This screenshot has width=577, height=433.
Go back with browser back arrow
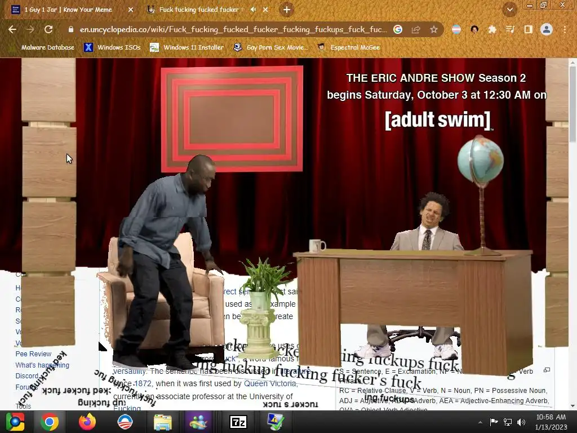pos(12,29)
